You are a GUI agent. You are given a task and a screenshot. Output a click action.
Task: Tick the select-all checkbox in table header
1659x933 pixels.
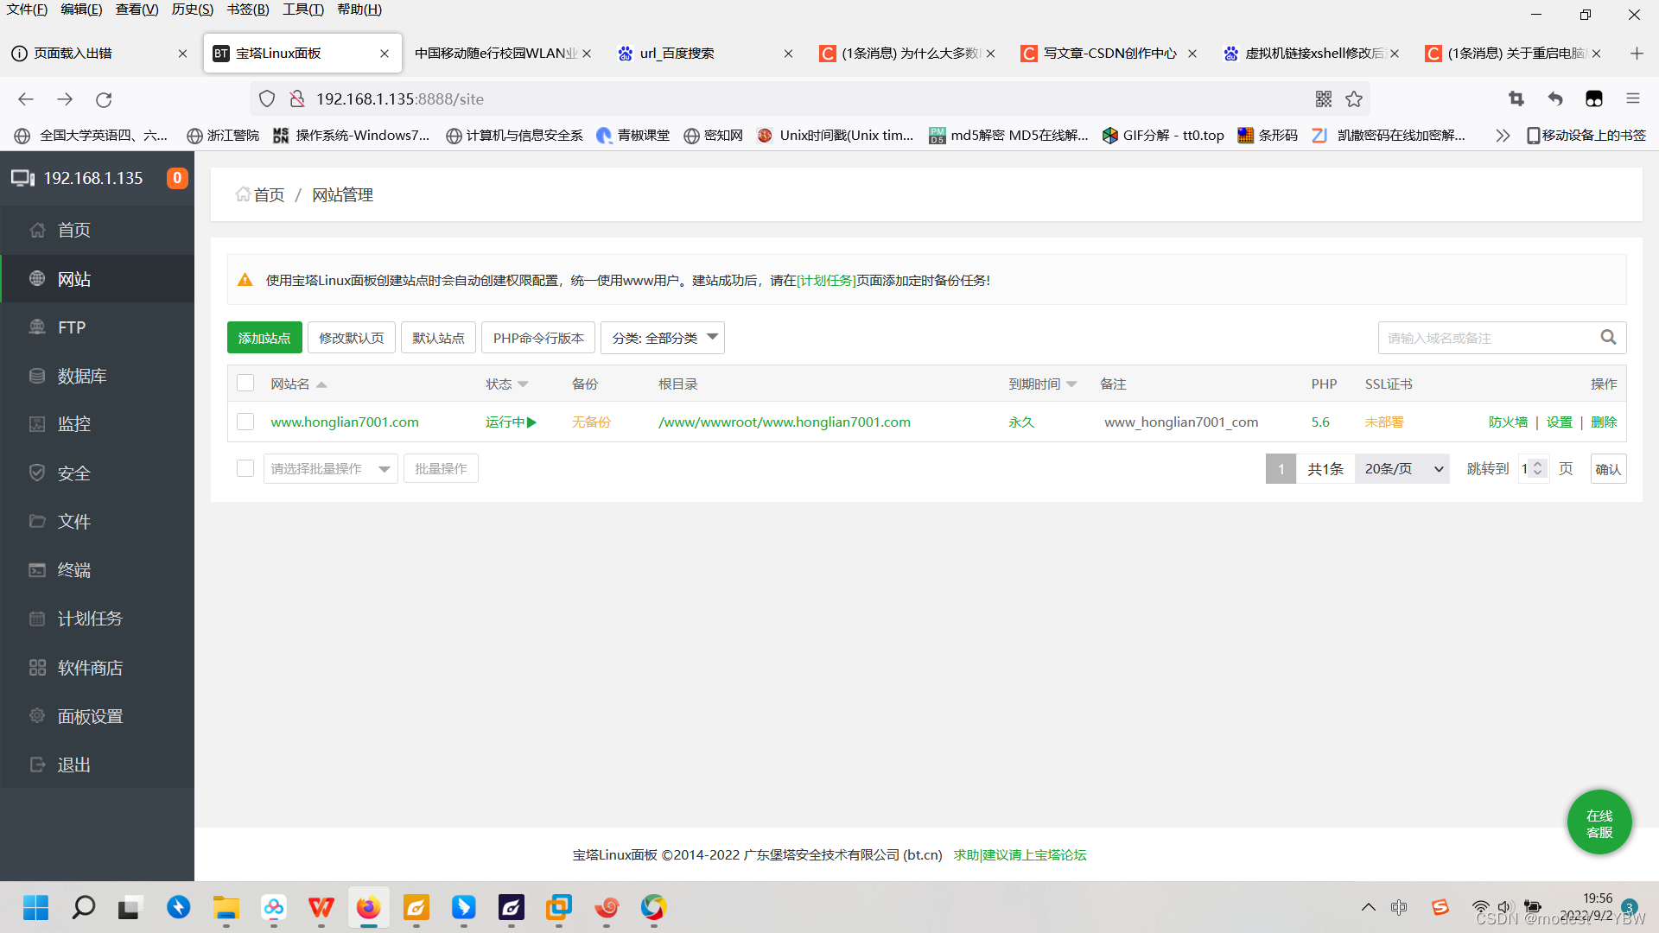pos(245,384)
